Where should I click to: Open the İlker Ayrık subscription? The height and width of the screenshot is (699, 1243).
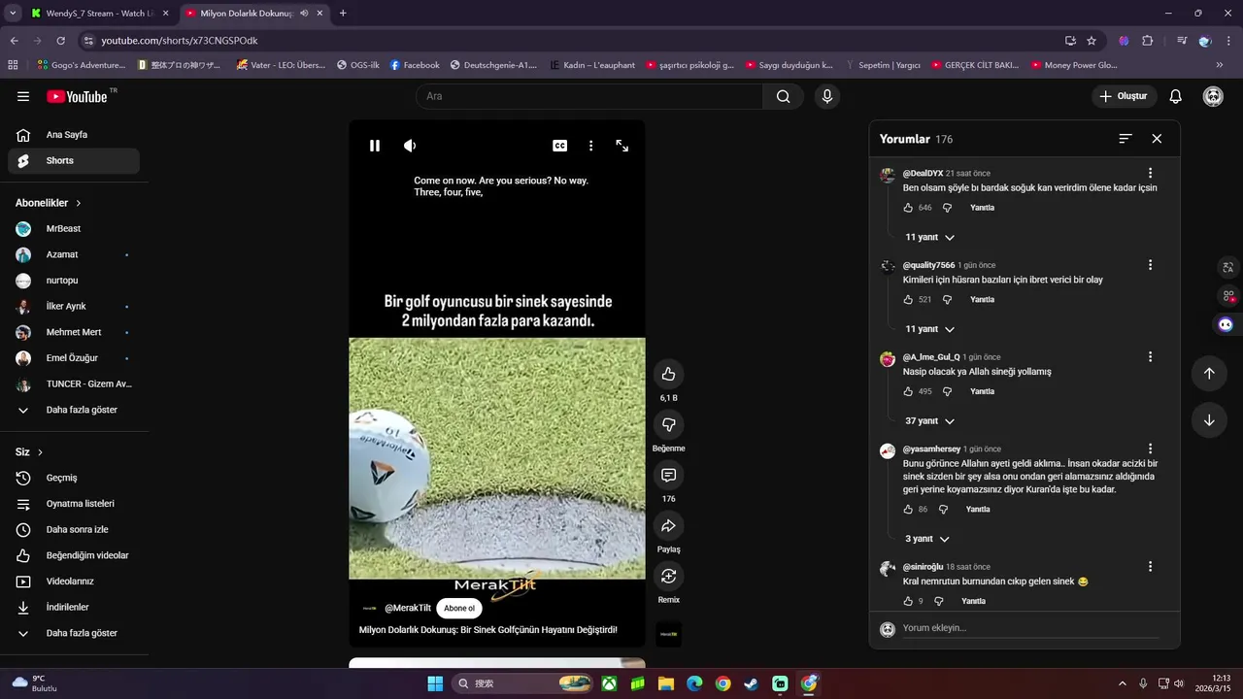point(74,306)
